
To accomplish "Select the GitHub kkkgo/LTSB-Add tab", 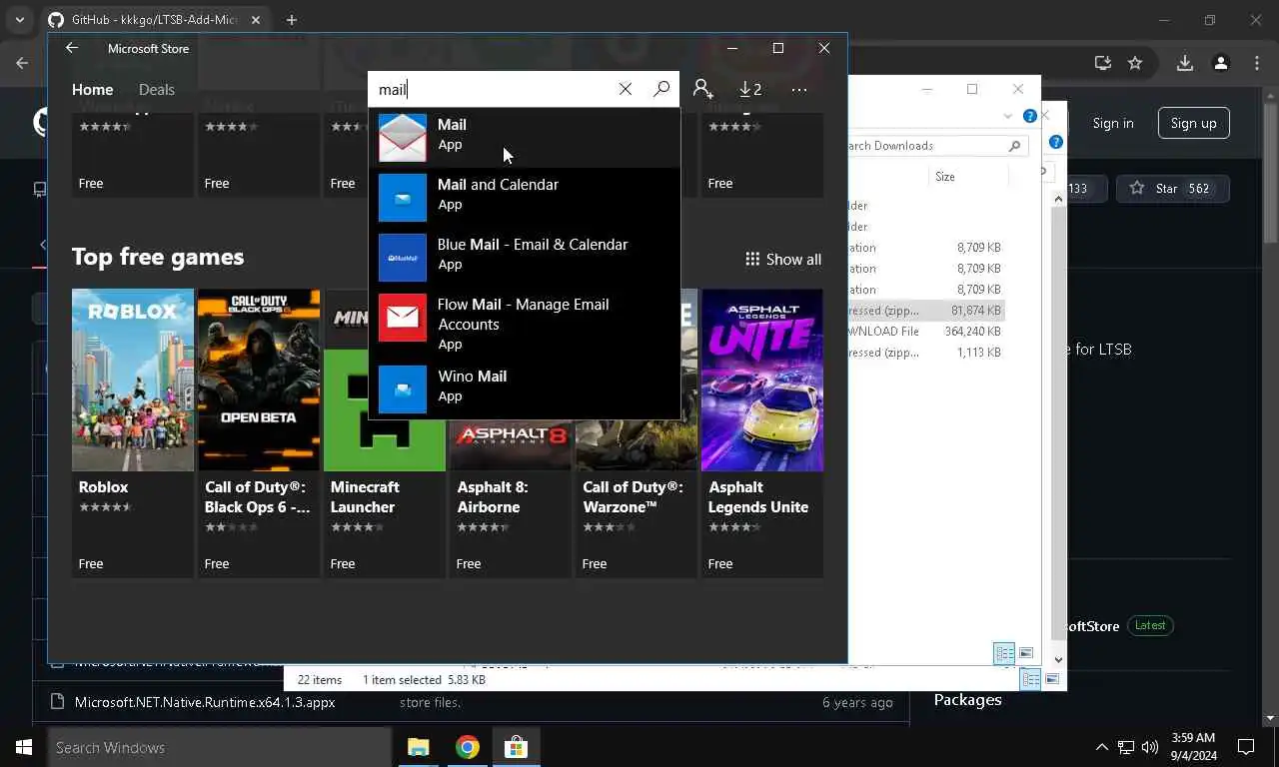I will coord(155,20).
